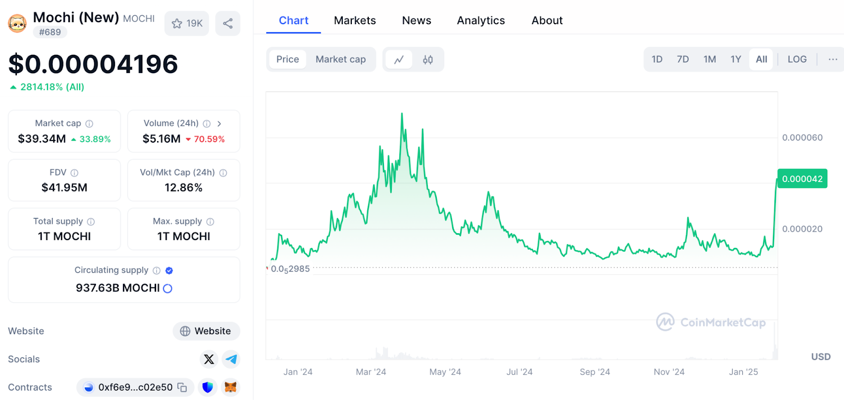
Task: Open Vol/Mkt Cap (24h) info icon
Action: [223, 173]
